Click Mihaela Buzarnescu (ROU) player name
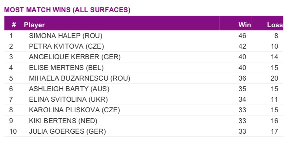Image resolution: width=288 pixels, height=142 pixels. (79, 78)
